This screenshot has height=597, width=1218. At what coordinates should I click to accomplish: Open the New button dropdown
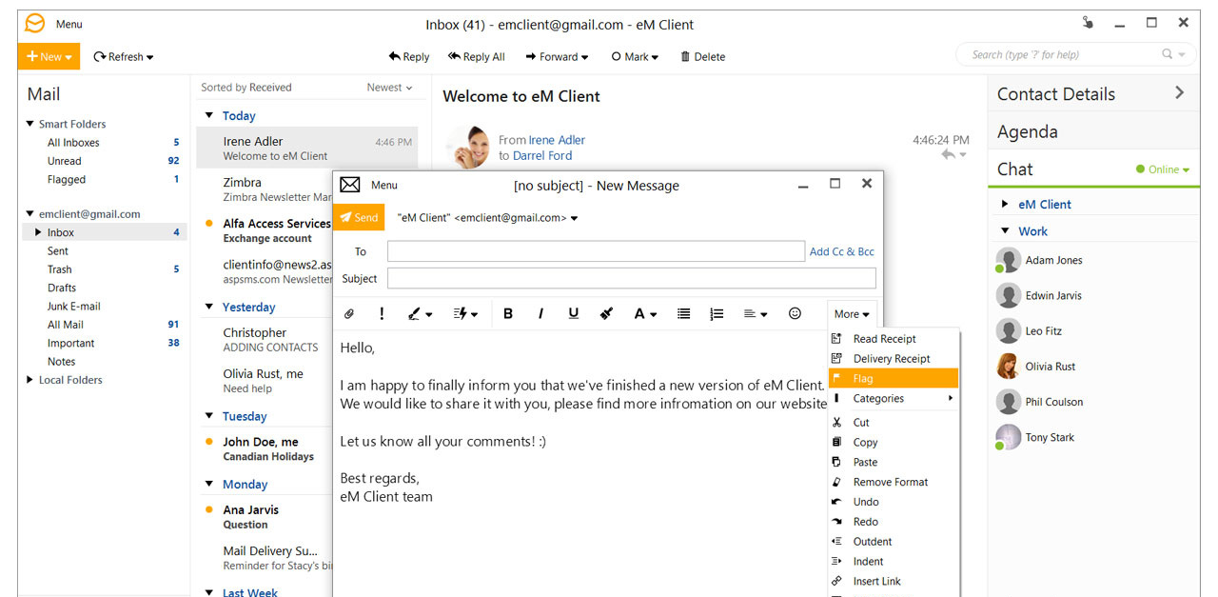click(x=70, y=57)
